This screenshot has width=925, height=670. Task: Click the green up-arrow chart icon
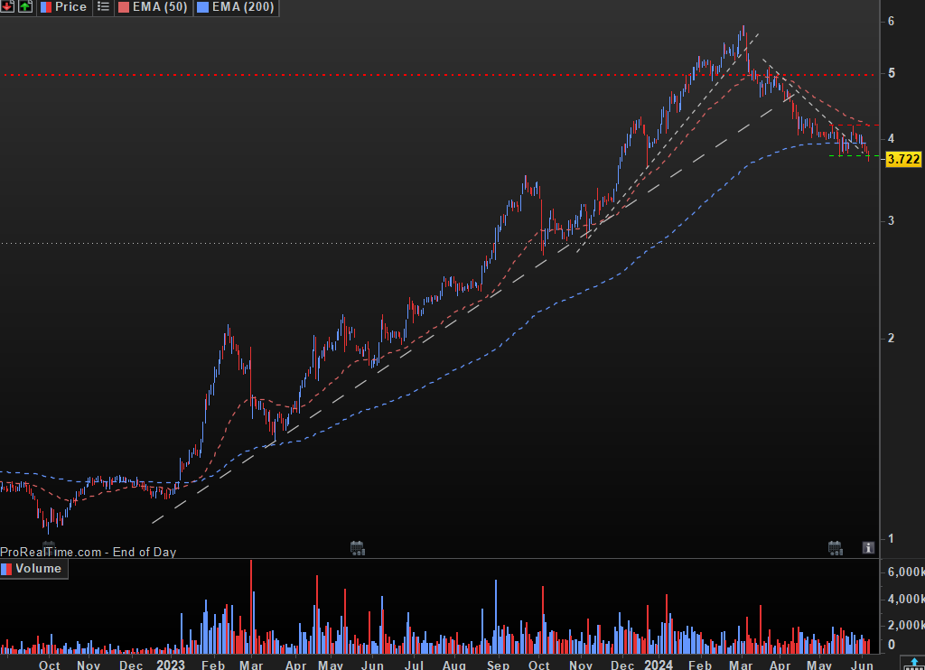pyautogui.click(x=25, y=6)
